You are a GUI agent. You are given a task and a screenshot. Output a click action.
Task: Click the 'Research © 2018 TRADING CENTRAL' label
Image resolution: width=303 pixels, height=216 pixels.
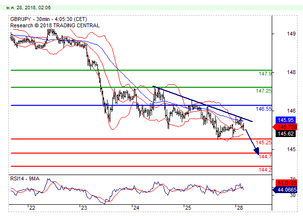[x=55, y=25]
